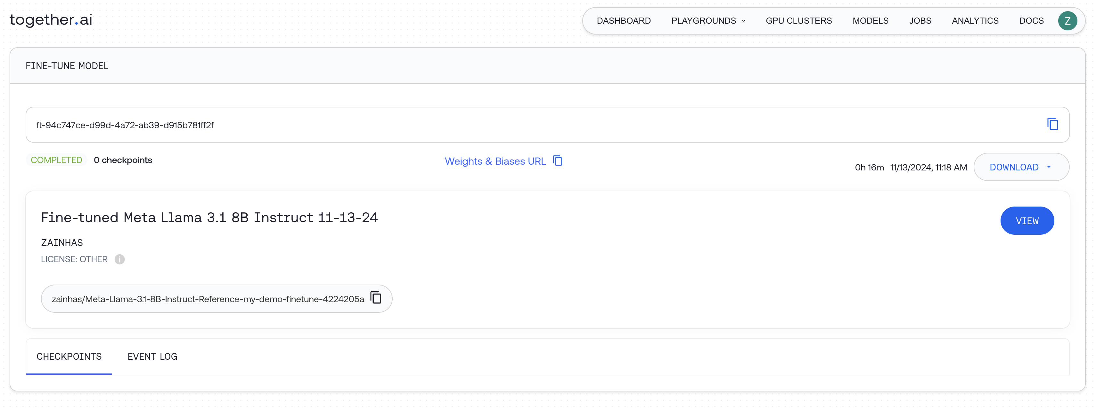Click the license info icon

[x=119, y=259]
